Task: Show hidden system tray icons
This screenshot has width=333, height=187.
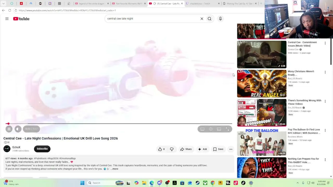Action: click(x=298, y=183)
